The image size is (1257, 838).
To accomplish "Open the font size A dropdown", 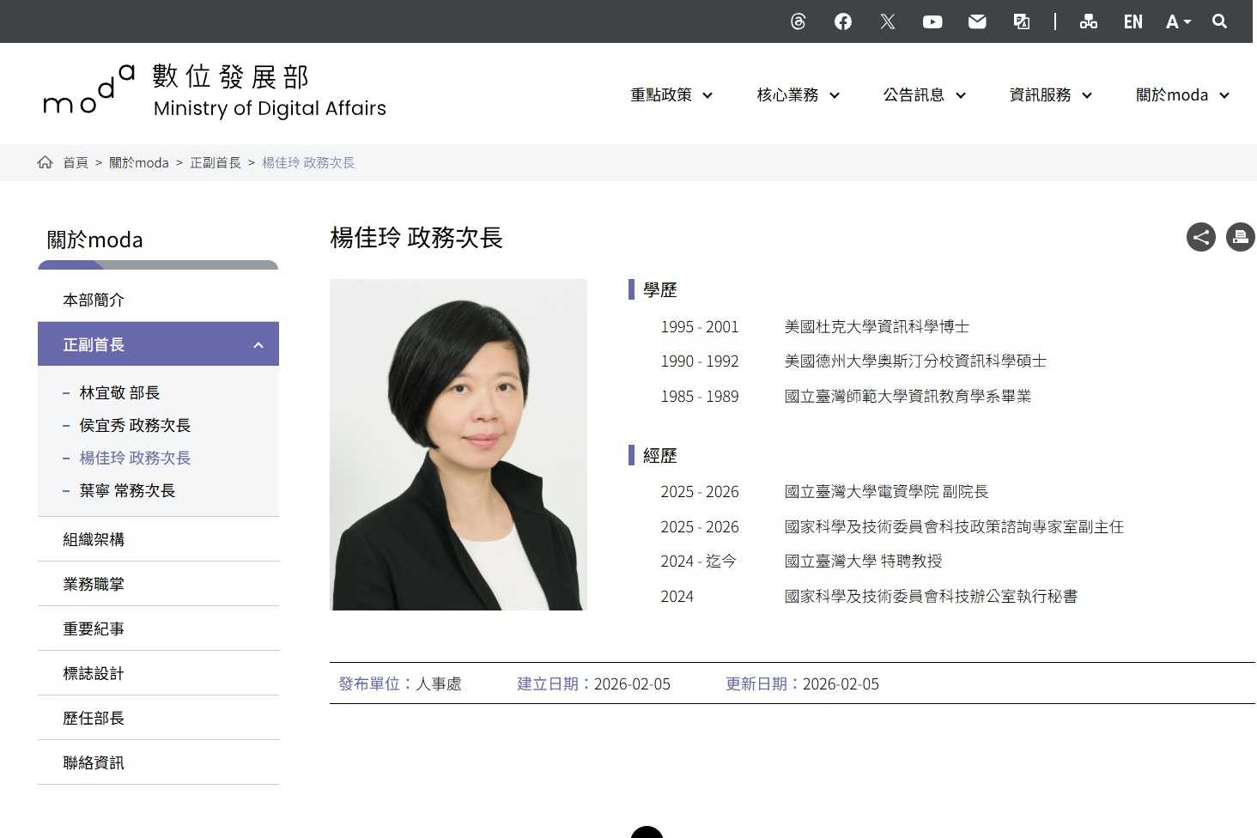I will coord(1178,21).
